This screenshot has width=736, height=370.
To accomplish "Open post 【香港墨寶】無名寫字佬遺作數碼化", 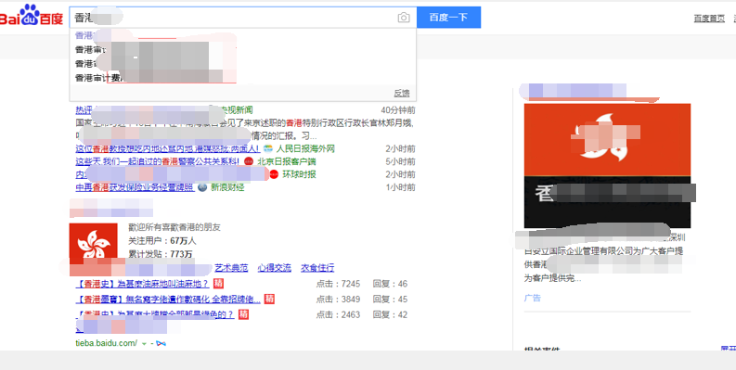I will pos(168,299).
